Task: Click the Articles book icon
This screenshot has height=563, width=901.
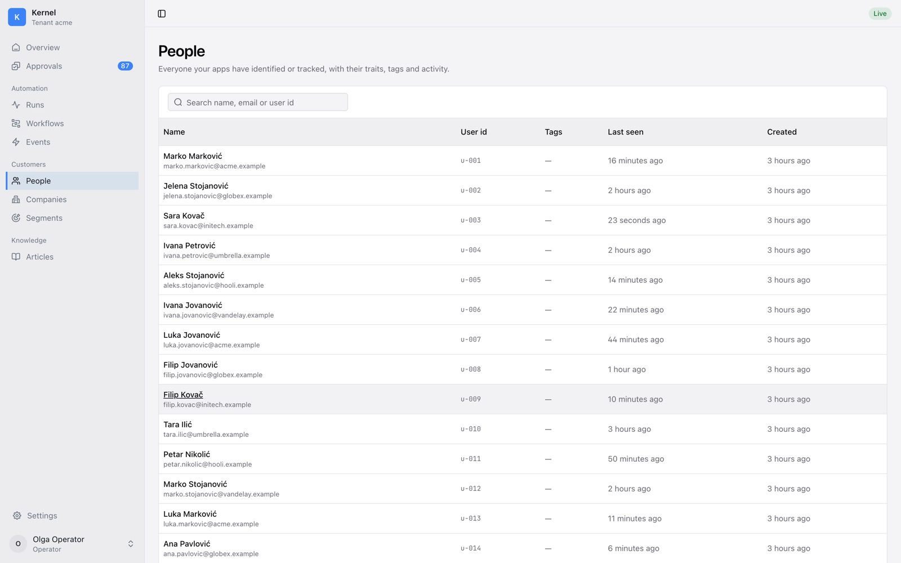Action: click(16, 257)
